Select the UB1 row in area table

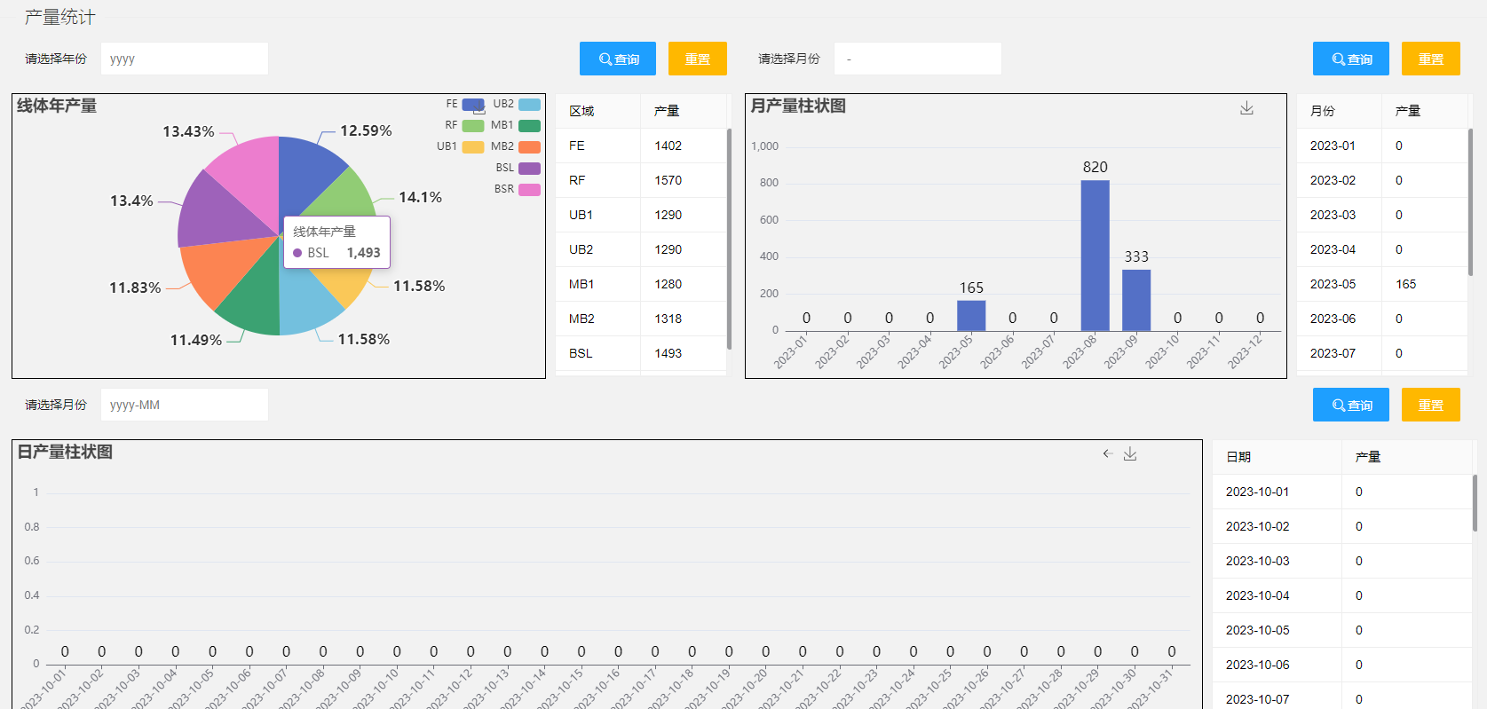pos(641,215)
